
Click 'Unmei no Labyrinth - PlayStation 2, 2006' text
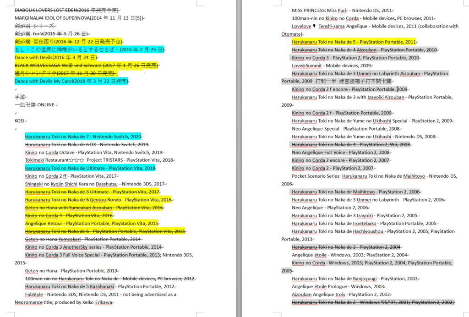400,200
